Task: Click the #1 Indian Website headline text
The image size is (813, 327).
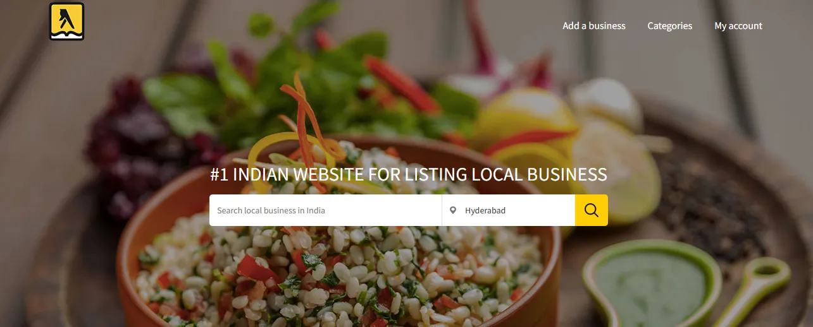Action: pos(409,175)
